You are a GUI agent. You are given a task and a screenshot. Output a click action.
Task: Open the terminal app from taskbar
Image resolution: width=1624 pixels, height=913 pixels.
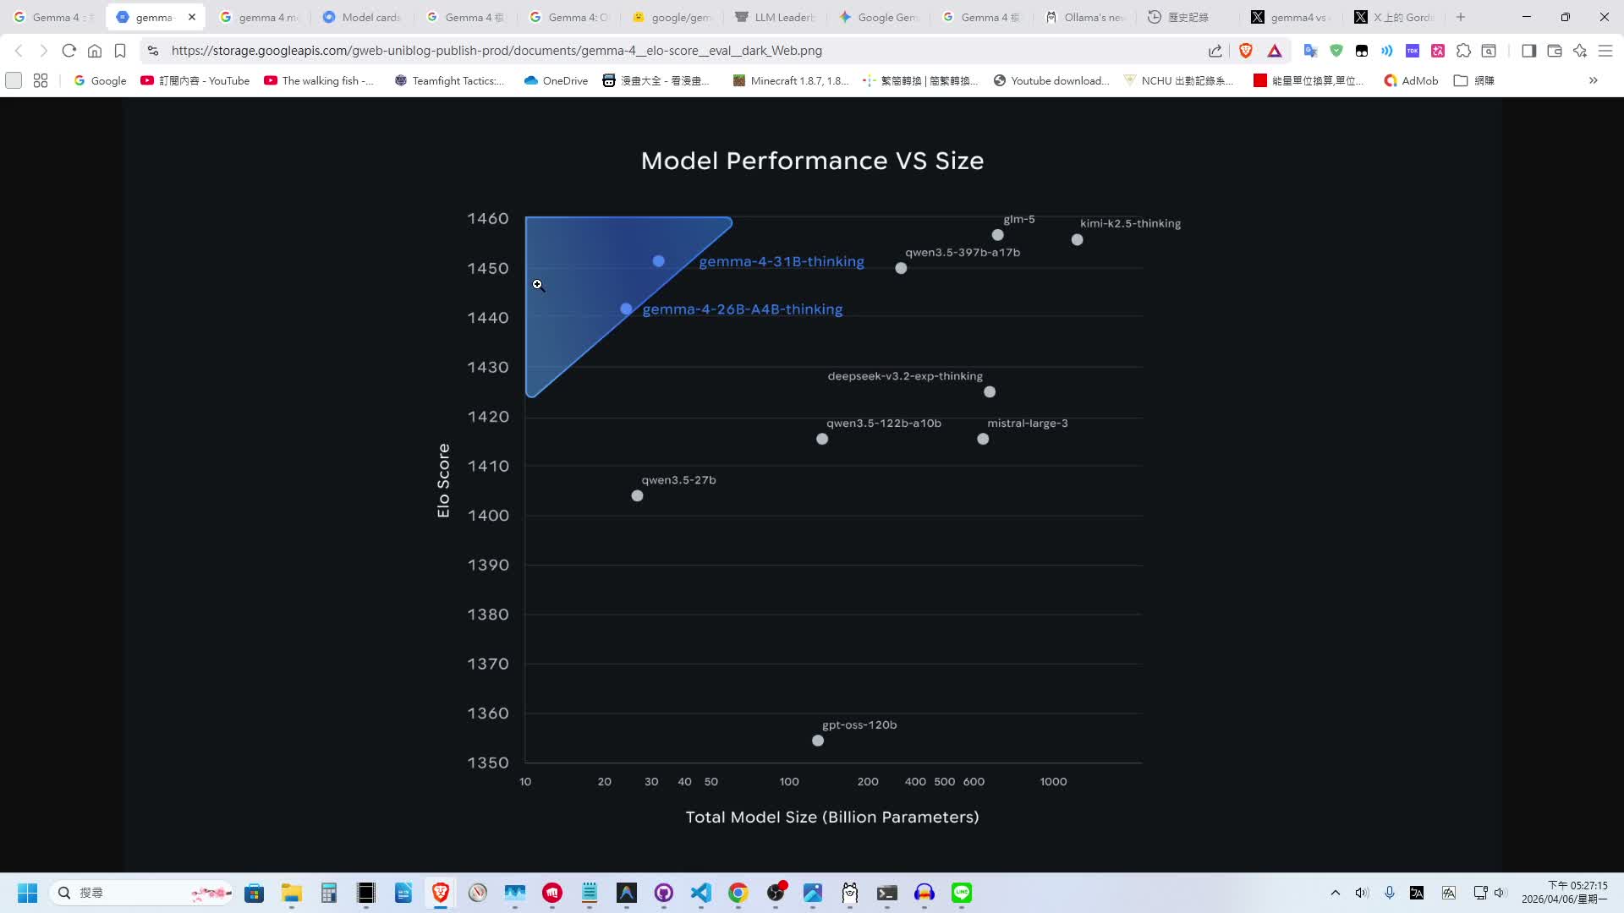887,893
